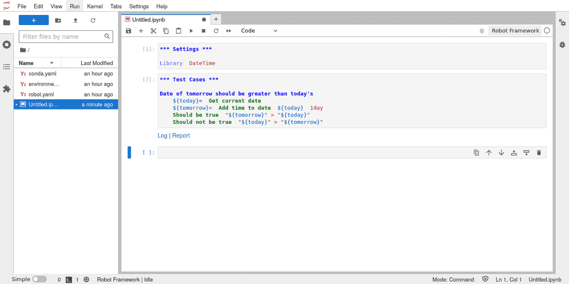Sort files by Name column header
This screenshot has height=284, width=569.
click(27, 63)
